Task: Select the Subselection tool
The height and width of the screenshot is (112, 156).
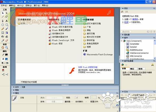Action: 6,13
